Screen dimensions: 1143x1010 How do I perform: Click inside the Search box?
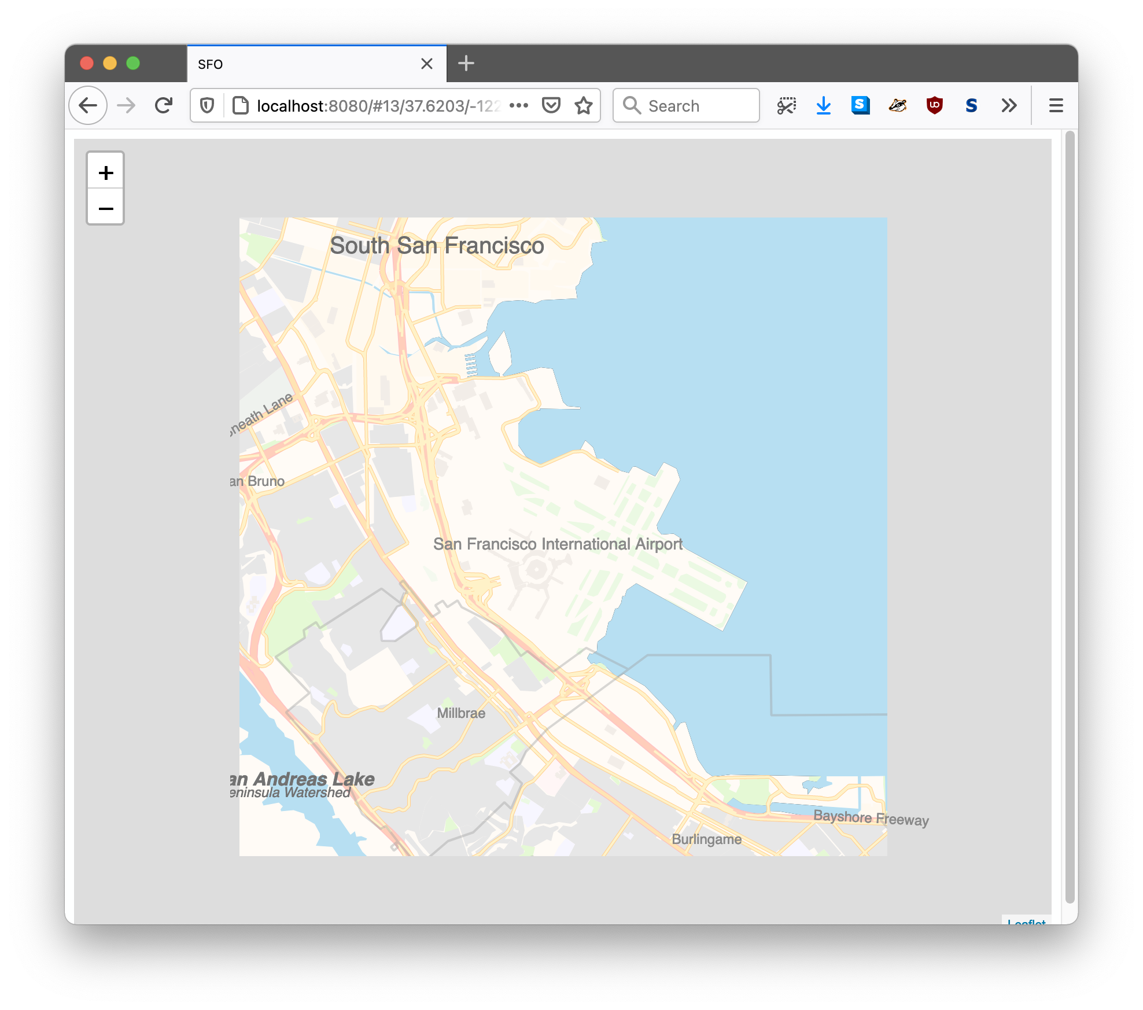tap(694, 106)
